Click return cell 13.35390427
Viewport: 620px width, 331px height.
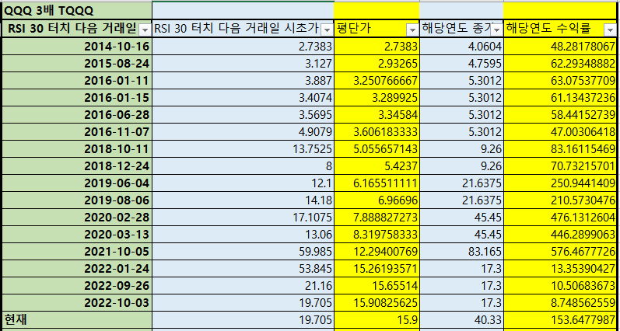pyautogui.click(x=560, y=269)
